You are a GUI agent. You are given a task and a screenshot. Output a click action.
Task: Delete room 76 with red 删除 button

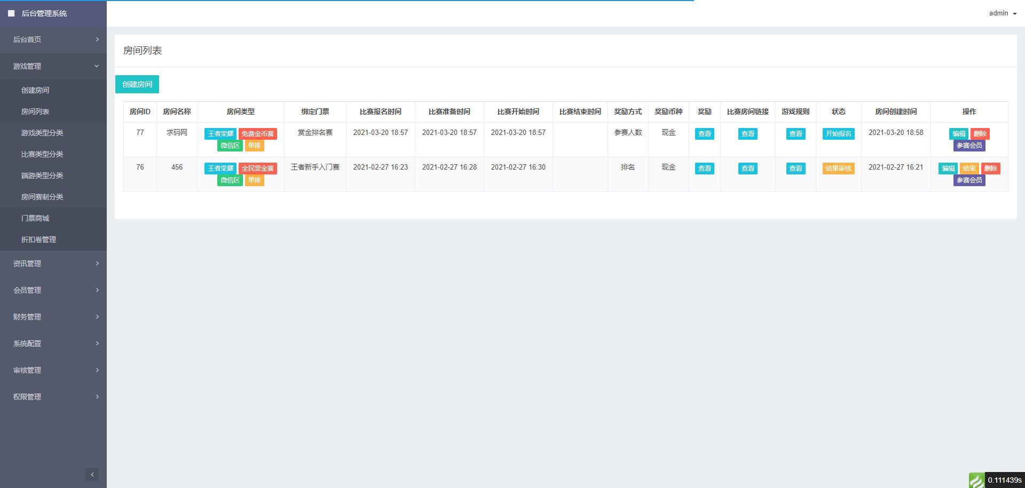coord(990,169)
